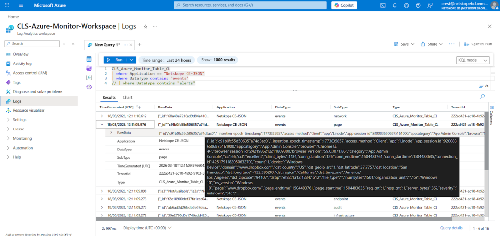The width and height of the screenshot is (500, 236).
Task: Collapse the left navigation menu
Action: click(x=73, y=43)
